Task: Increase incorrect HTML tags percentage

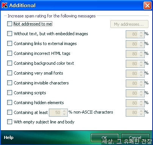Action: (141, 52)
